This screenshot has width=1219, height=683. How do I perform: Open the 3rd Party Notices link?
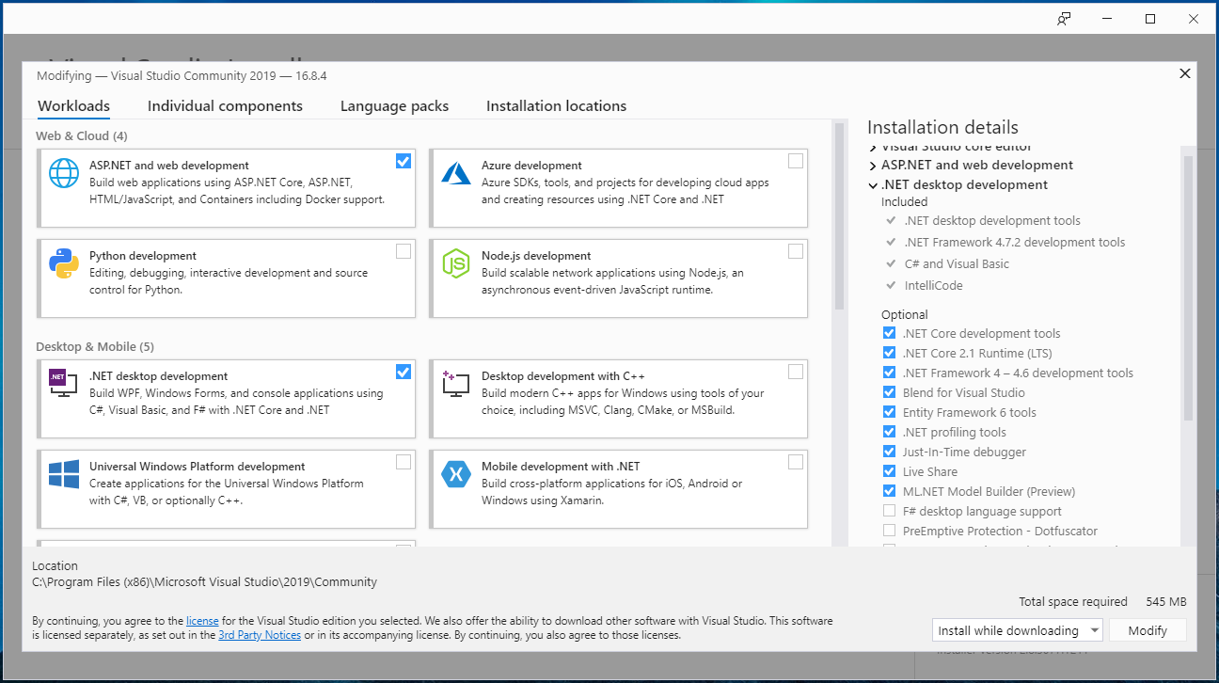(260, 635)
